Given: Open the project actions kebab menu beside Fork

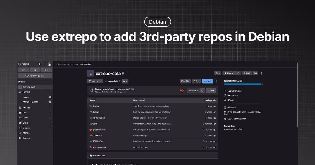Looking at the screenshot, I should point(262,73).
